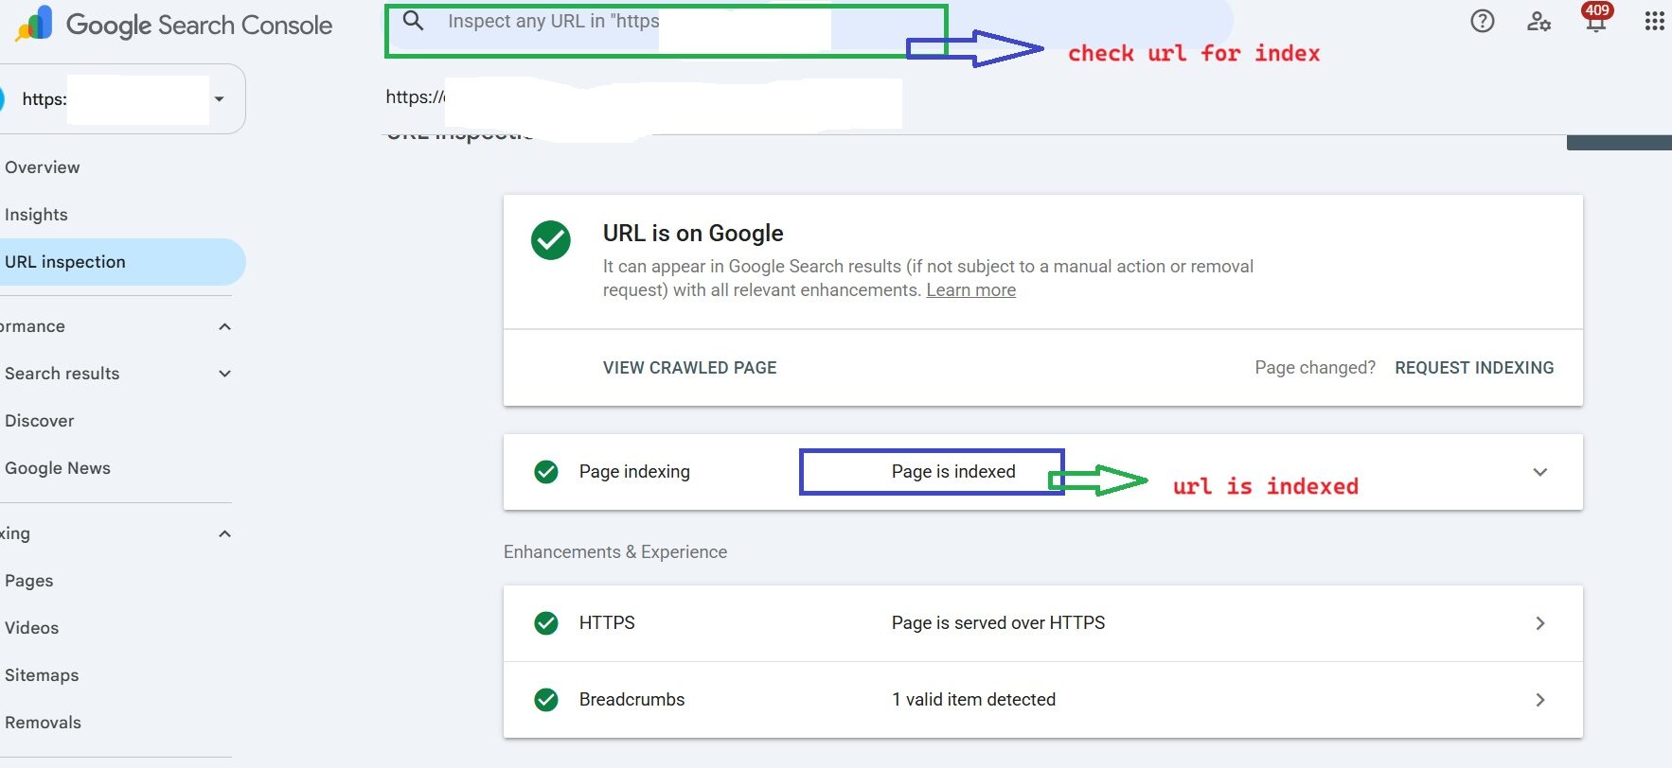Open Discover report
This screenshot has height=768, width=1672.
pos(40,421)
